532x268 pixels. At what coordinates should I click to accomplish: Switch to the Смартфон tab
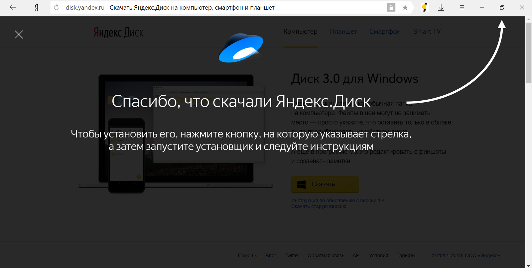[x=385, y=32]
